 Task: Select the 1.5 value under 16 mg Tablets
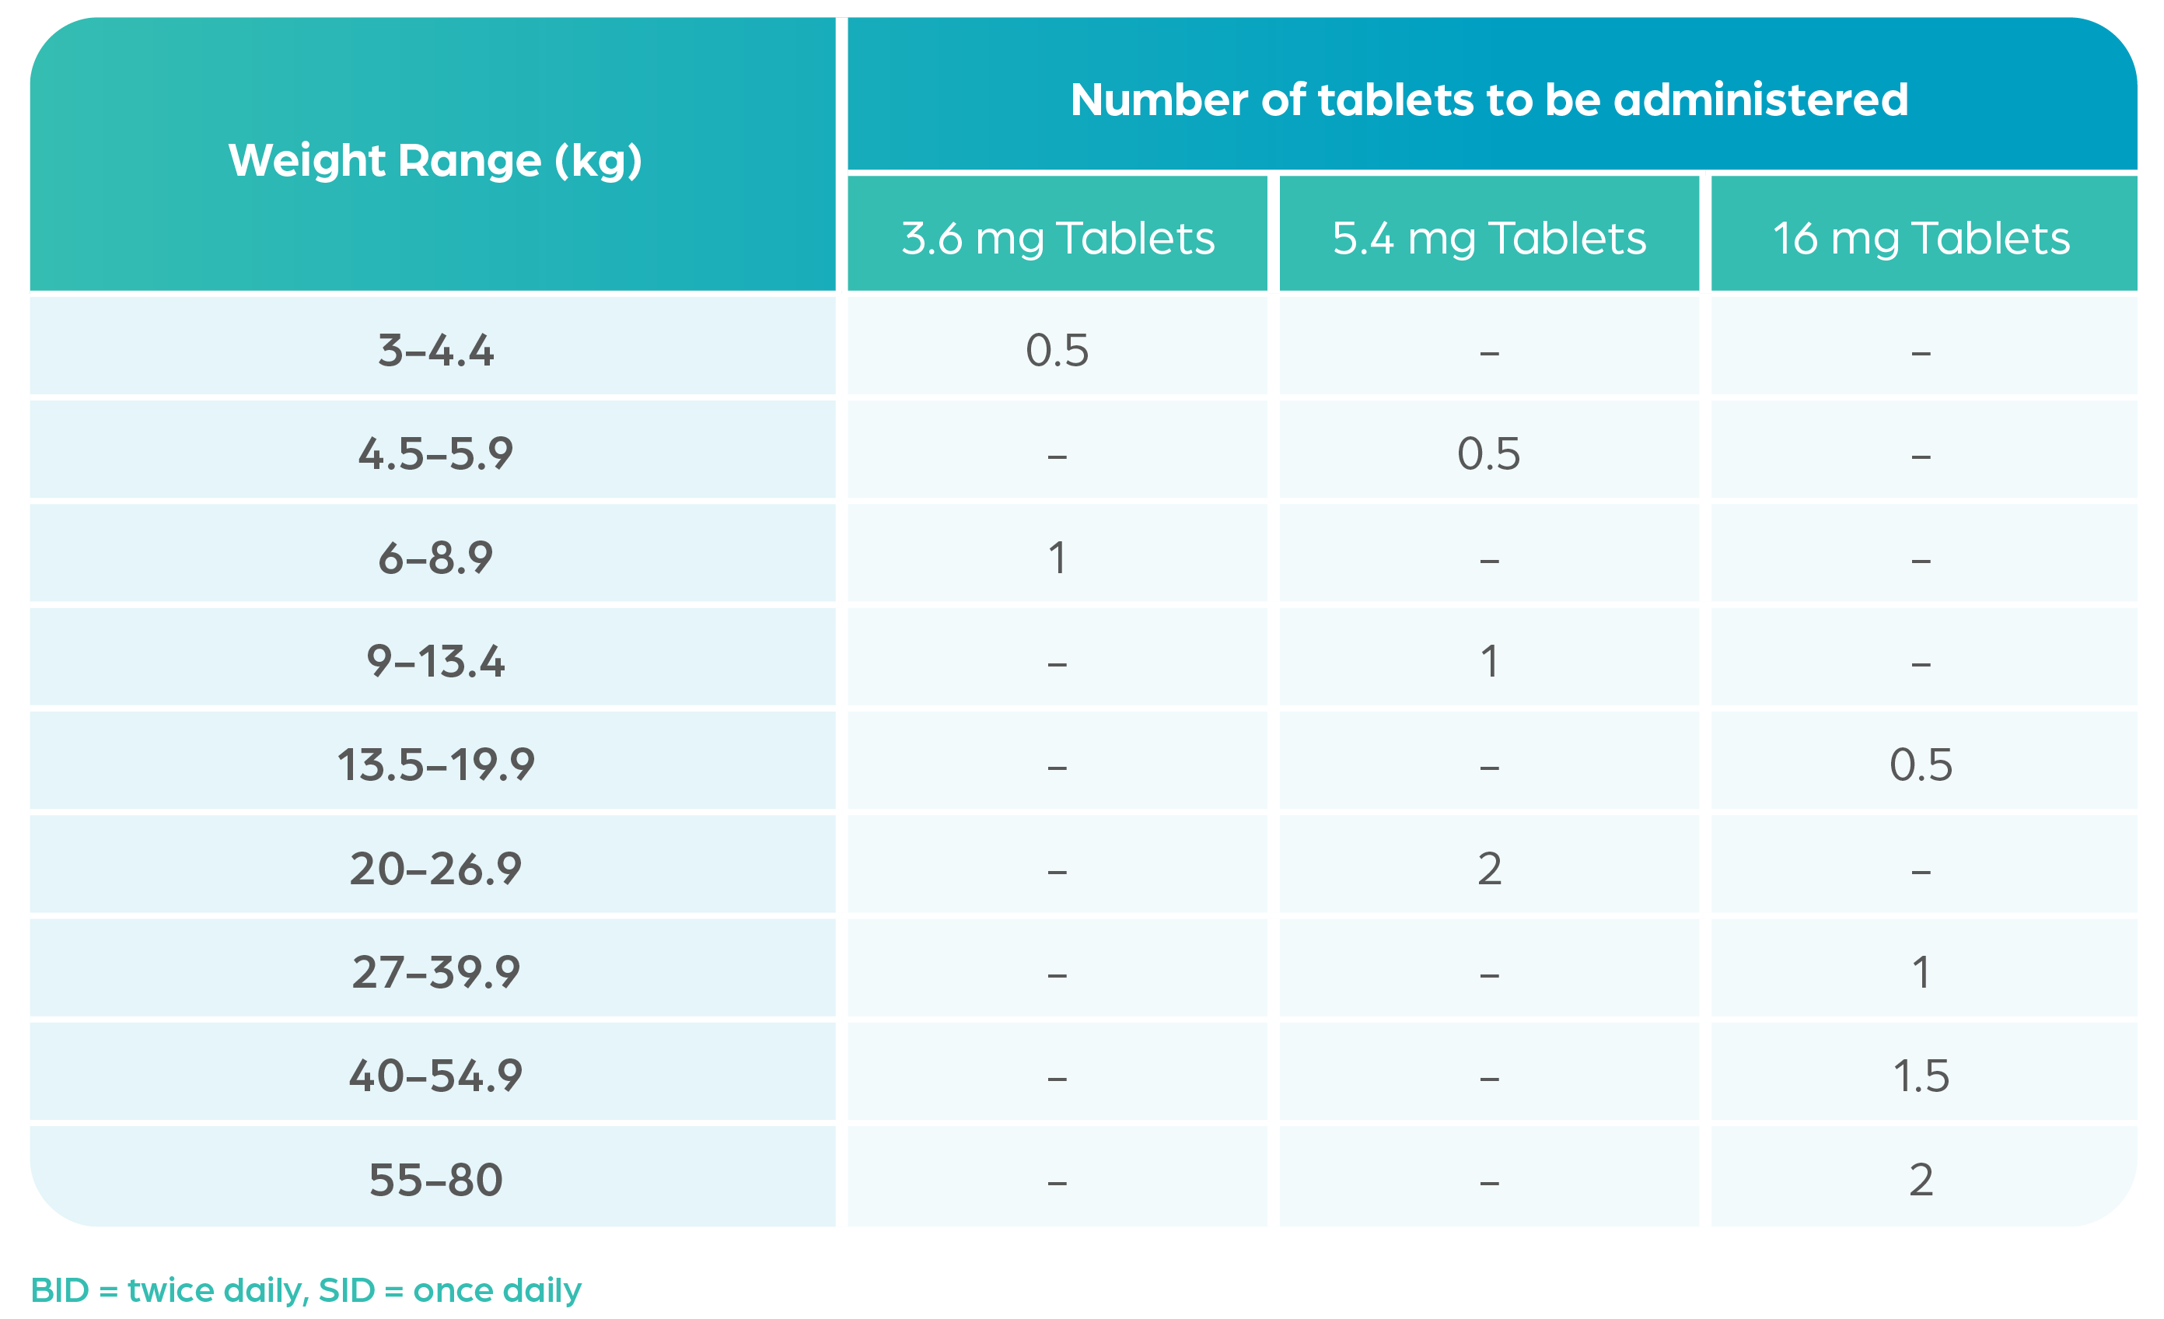tap(1921, 1076)
